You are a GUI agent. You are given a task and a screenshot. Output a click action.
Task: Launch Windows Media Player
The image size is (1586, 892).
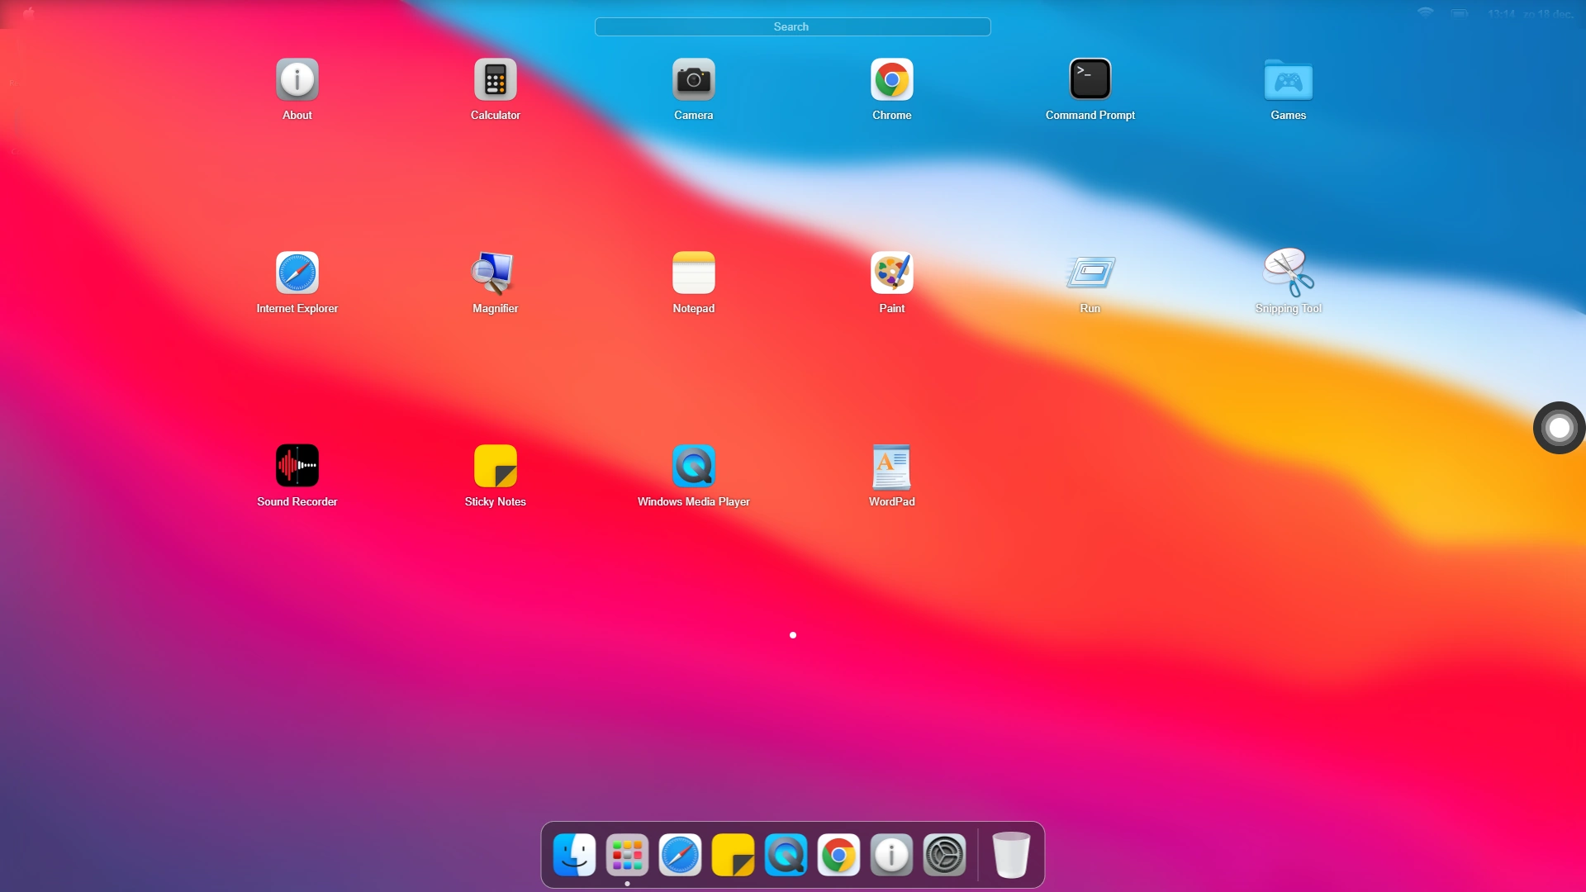(693, 466)
